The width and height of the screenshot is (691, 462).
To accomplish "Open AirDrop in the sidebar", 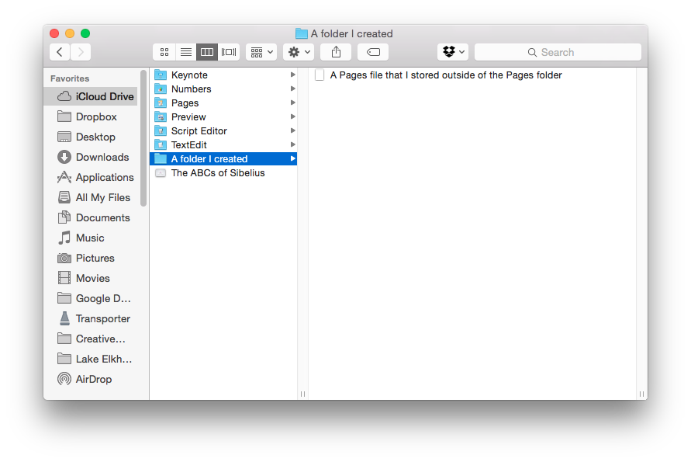I will [x=91, y=379].
